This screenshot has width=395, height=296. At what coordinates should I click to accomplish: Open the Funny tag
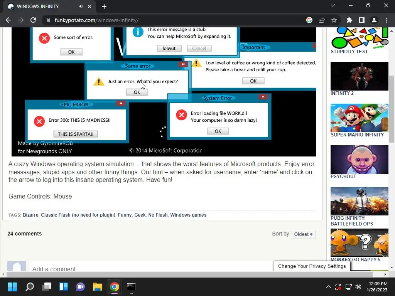click(125, 215)
